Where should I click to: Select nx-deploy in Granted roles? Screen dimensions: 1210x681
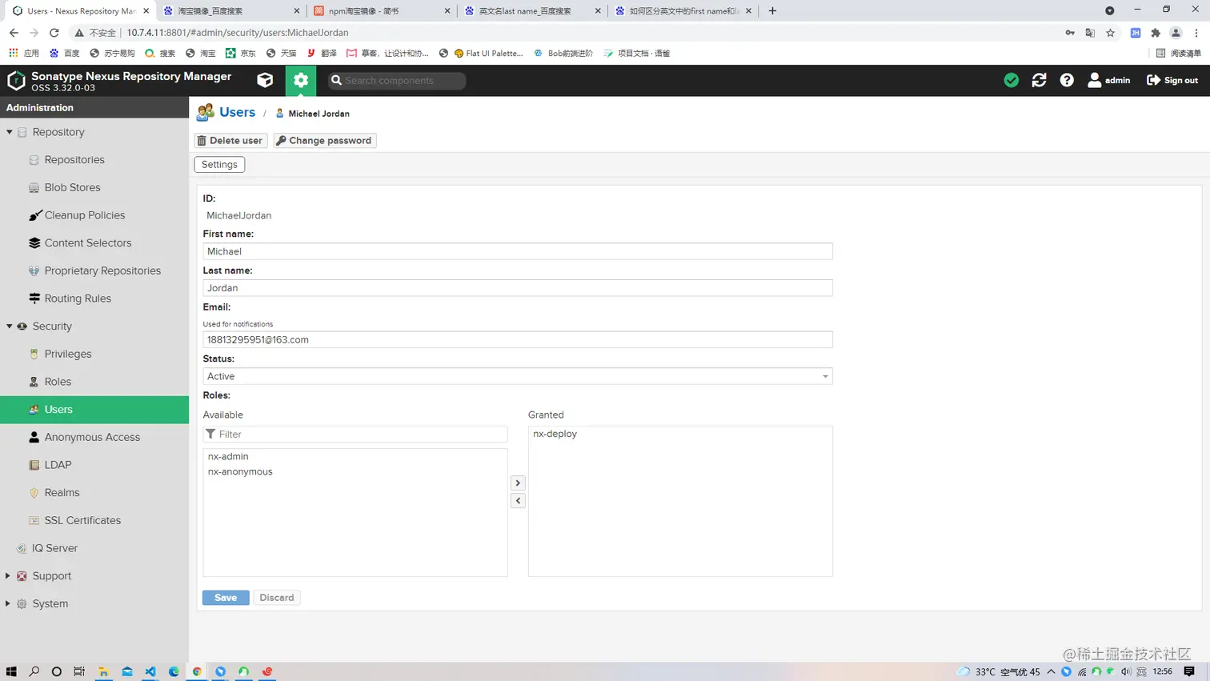click(555, 434)
